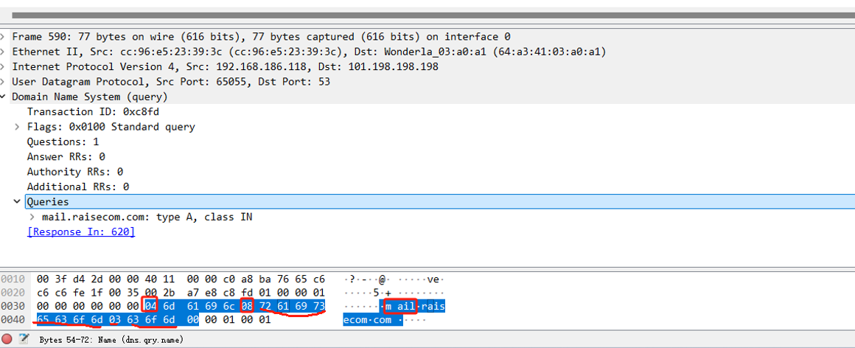Select Domain Name System (query) label
Screen dimensions: 855x348
89,97
